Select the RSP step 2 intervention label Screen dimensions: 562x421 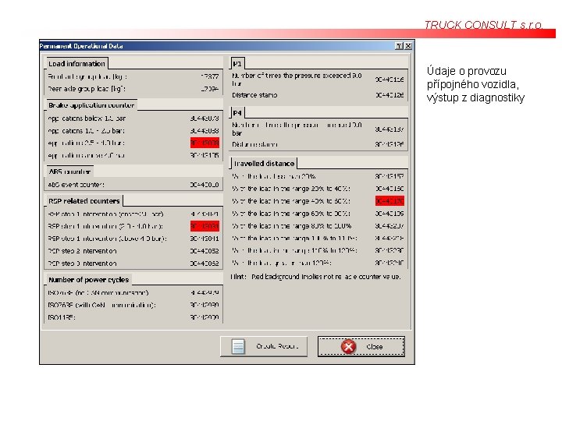tap(82, 251)
